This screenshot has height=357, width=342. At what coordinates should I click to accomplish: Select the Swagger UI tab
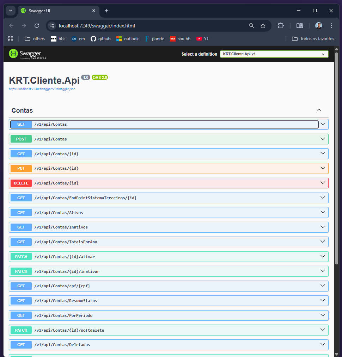[59, 11]
